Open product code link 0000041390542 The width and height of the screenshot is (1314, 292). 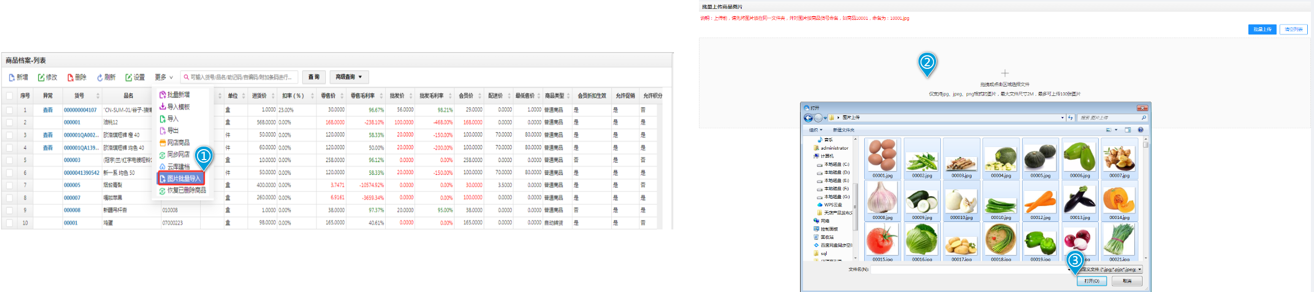81,173
